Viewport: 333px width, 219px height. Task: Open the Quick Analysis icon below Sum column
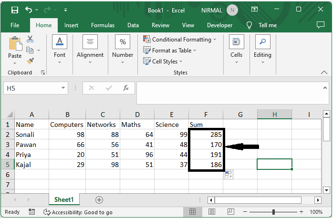[x=229, y=175]
